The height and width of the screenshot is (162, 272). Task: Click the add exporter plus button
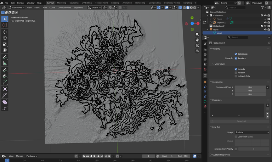267,105
